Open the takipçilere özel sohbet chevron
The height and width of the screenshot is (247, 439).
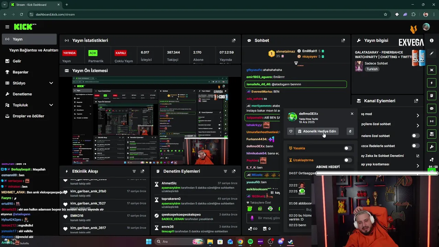[418, 126]
